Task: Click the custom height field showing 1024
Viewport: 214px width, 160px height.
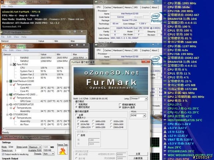Action: [x=94, y=144]
